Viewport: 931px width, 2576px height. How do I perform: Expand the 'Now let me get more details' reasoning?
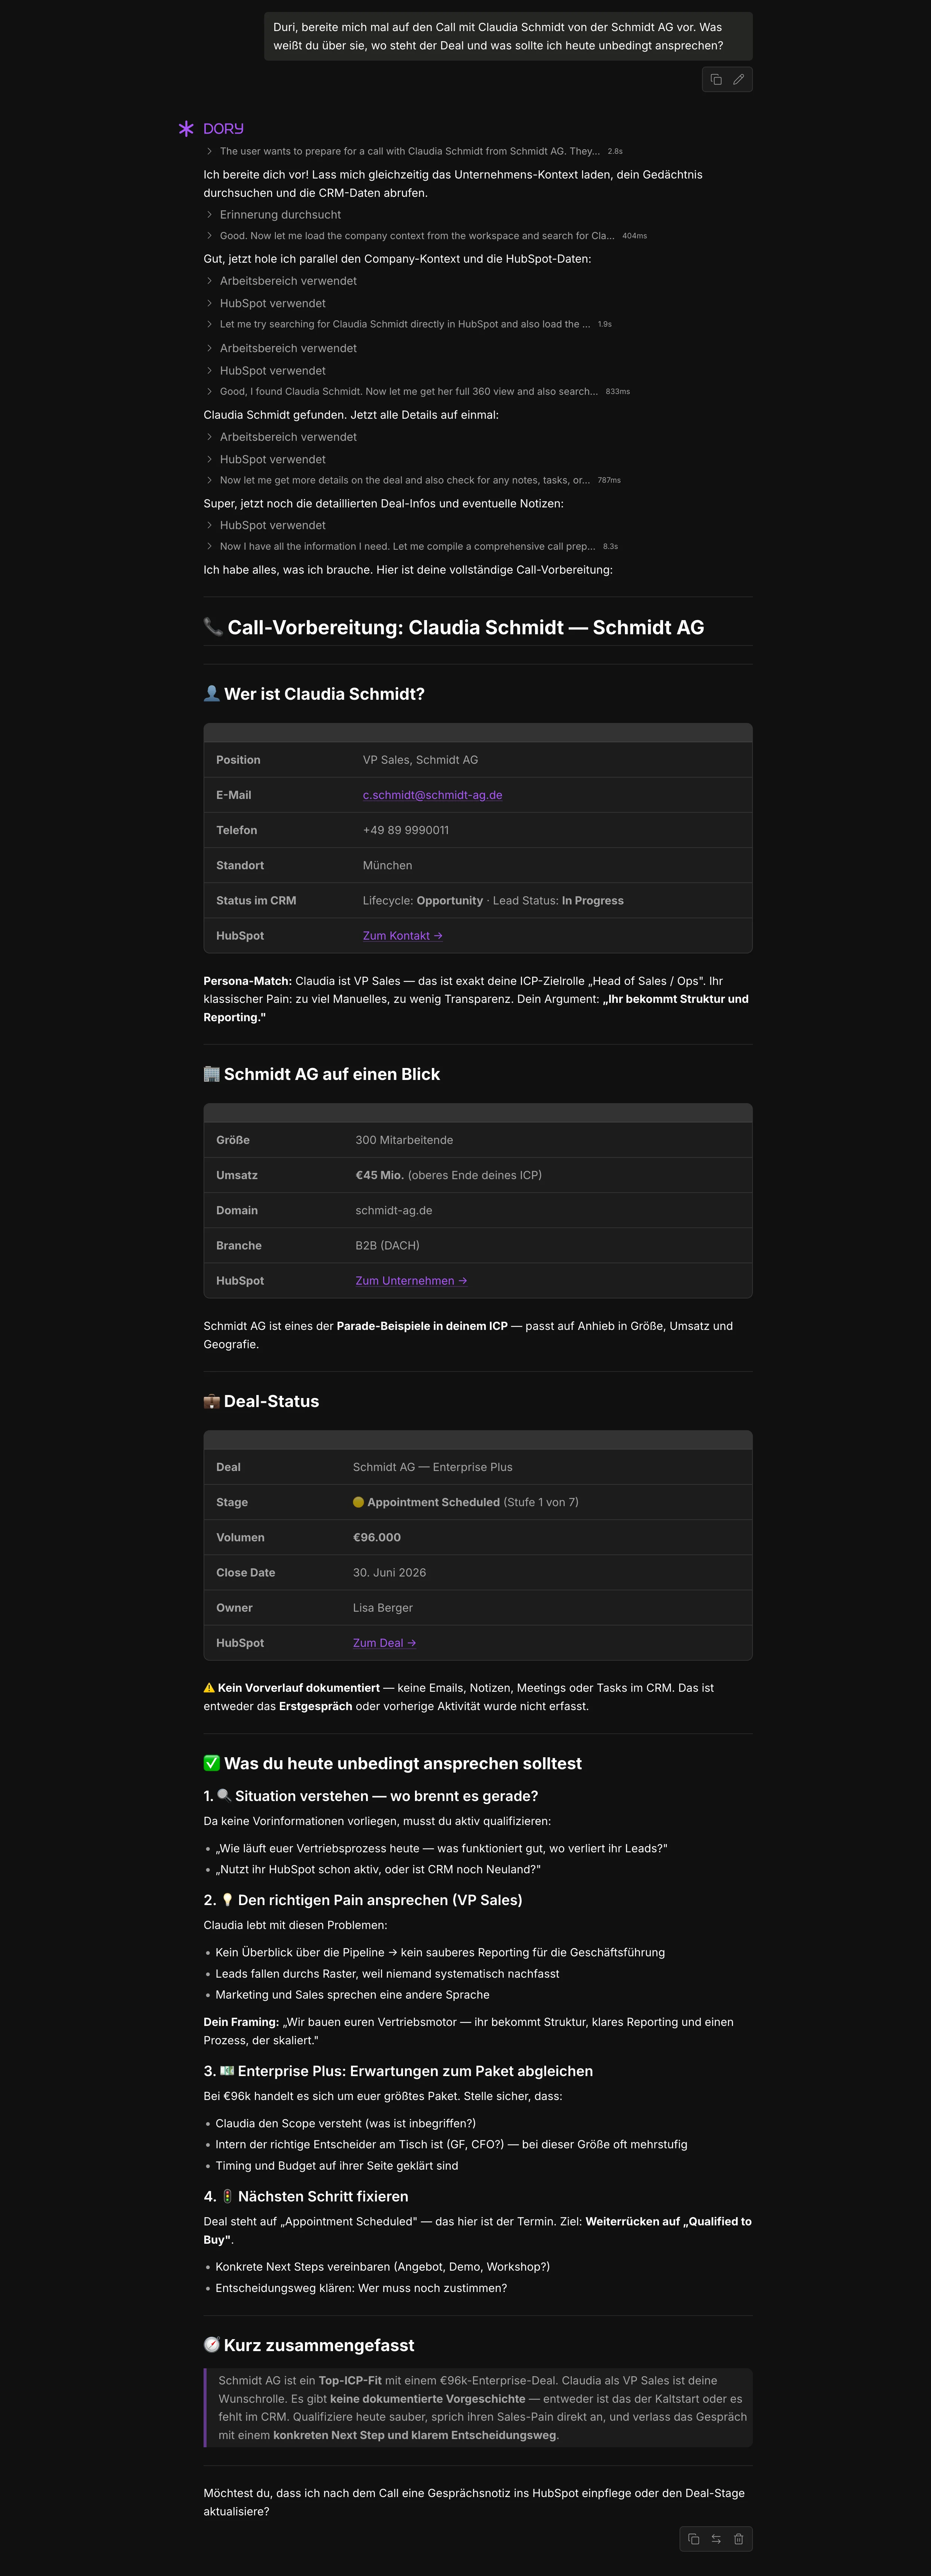coord(404,481)
